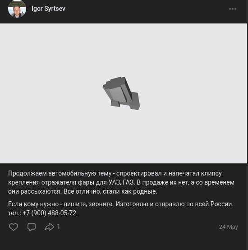
Task: Open comments via the speech bubble icon
Action: click(32, 227)
